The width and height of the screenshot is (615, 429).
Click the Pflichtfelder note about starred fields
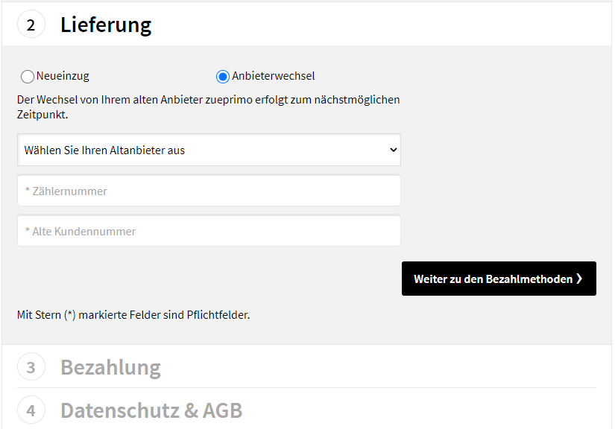pos(133,314)
